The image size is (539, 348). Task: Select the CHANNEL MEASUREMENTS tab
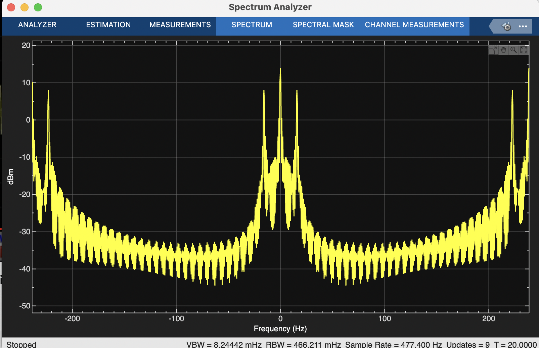tap(414, 25)
